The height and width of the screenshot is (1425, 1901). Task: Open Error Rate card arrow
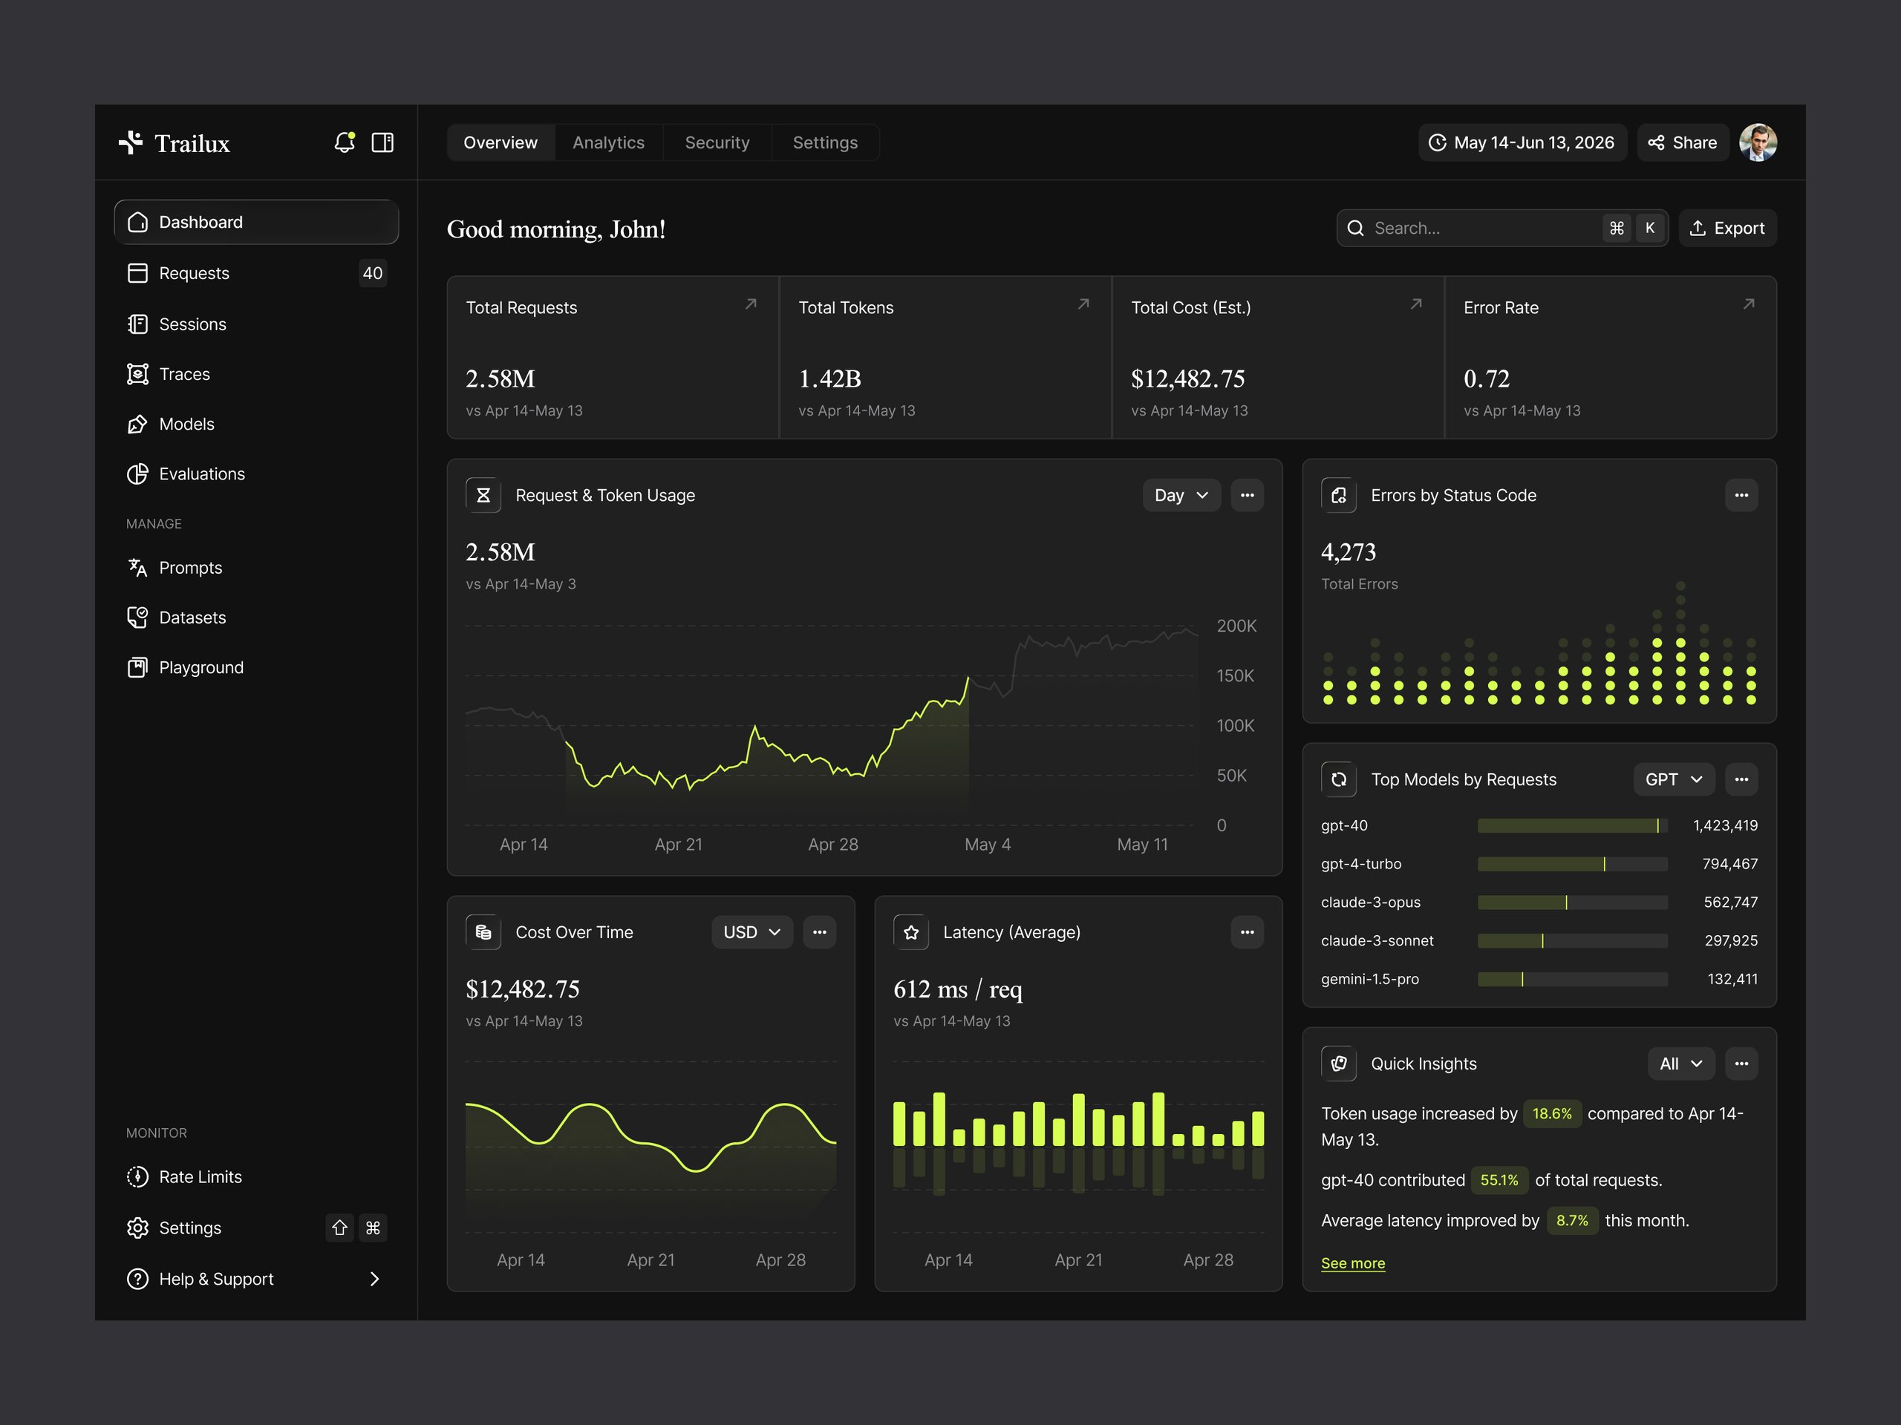click(x=1748, y=304)
